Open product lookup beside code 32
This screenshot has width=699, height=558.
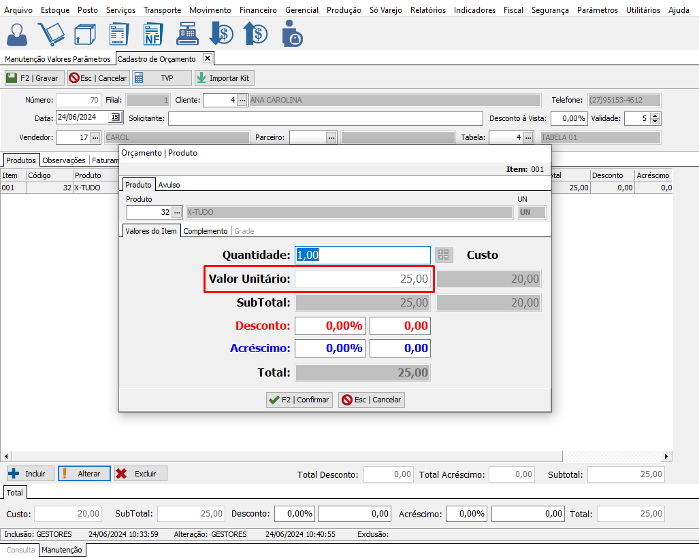pos(176,212)
